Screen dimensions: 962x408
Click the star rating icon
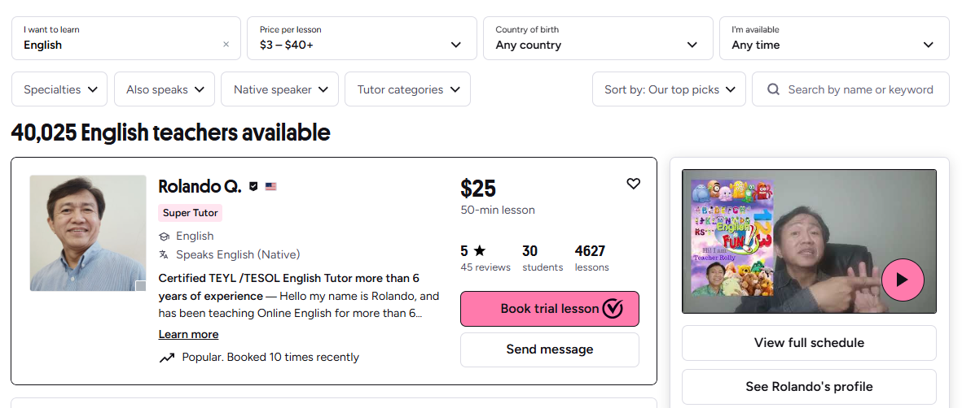coord(479,250)
